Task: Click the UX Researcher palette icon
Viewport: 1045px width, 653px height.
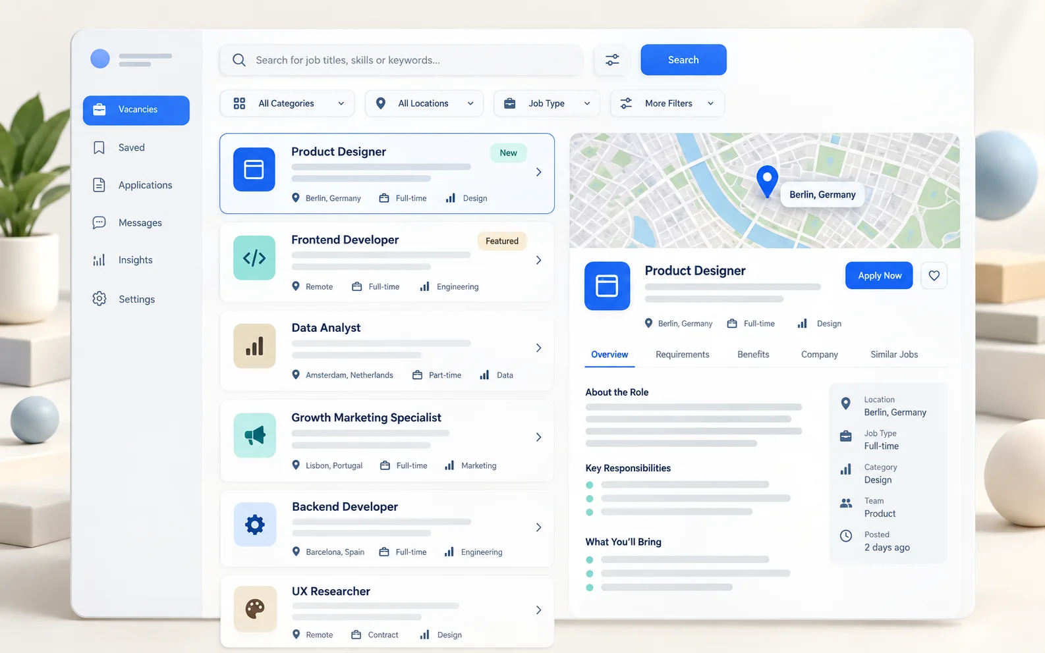Action: pyautogui.click(x=255, y=609)
